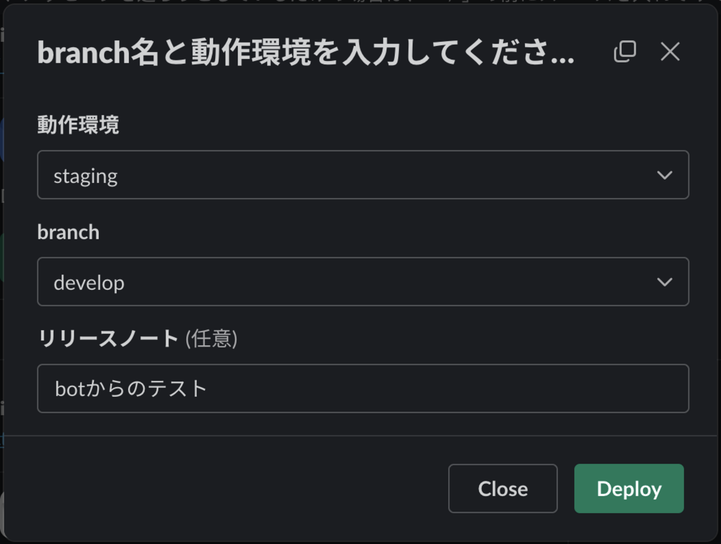
Task: Click the 動作環境 field label
Action: (x=78, y=125)
